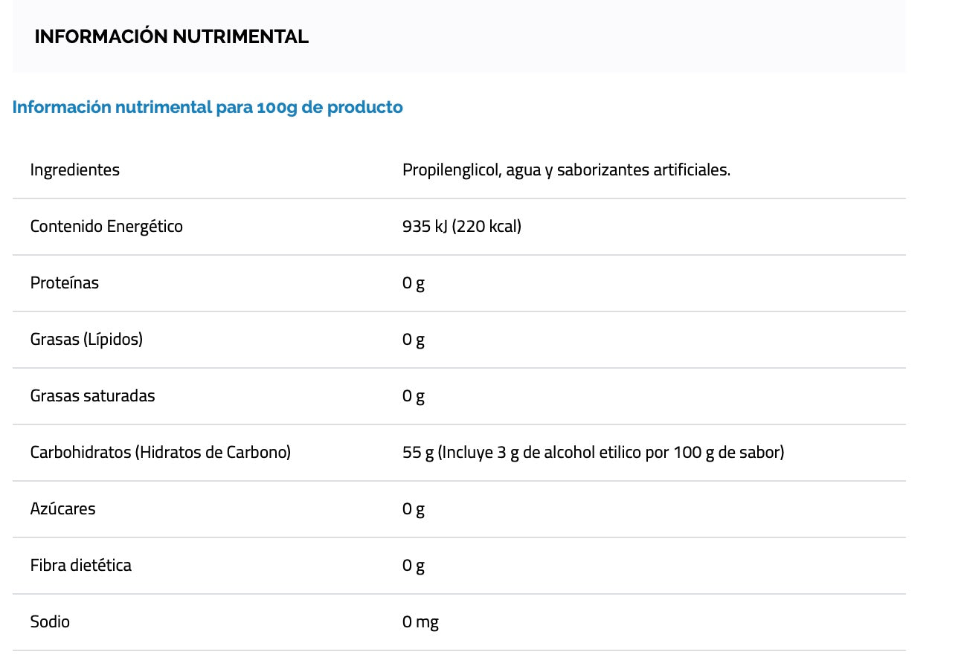The height and width of the screenshot is (669, 967).
Task: Select the Sodio row label
Action: [50, 621]
